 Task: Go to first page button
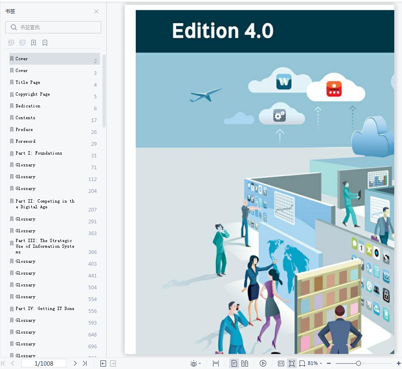(3, 363)
